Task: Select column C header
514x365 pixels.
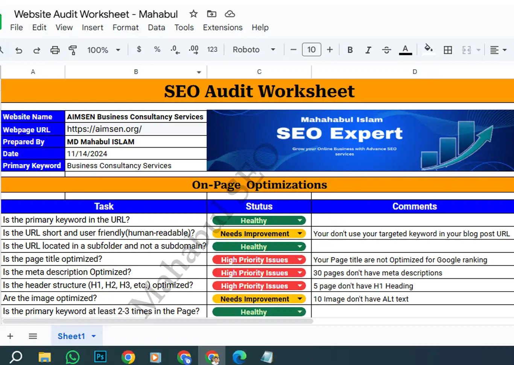Action: click(259, 71)
